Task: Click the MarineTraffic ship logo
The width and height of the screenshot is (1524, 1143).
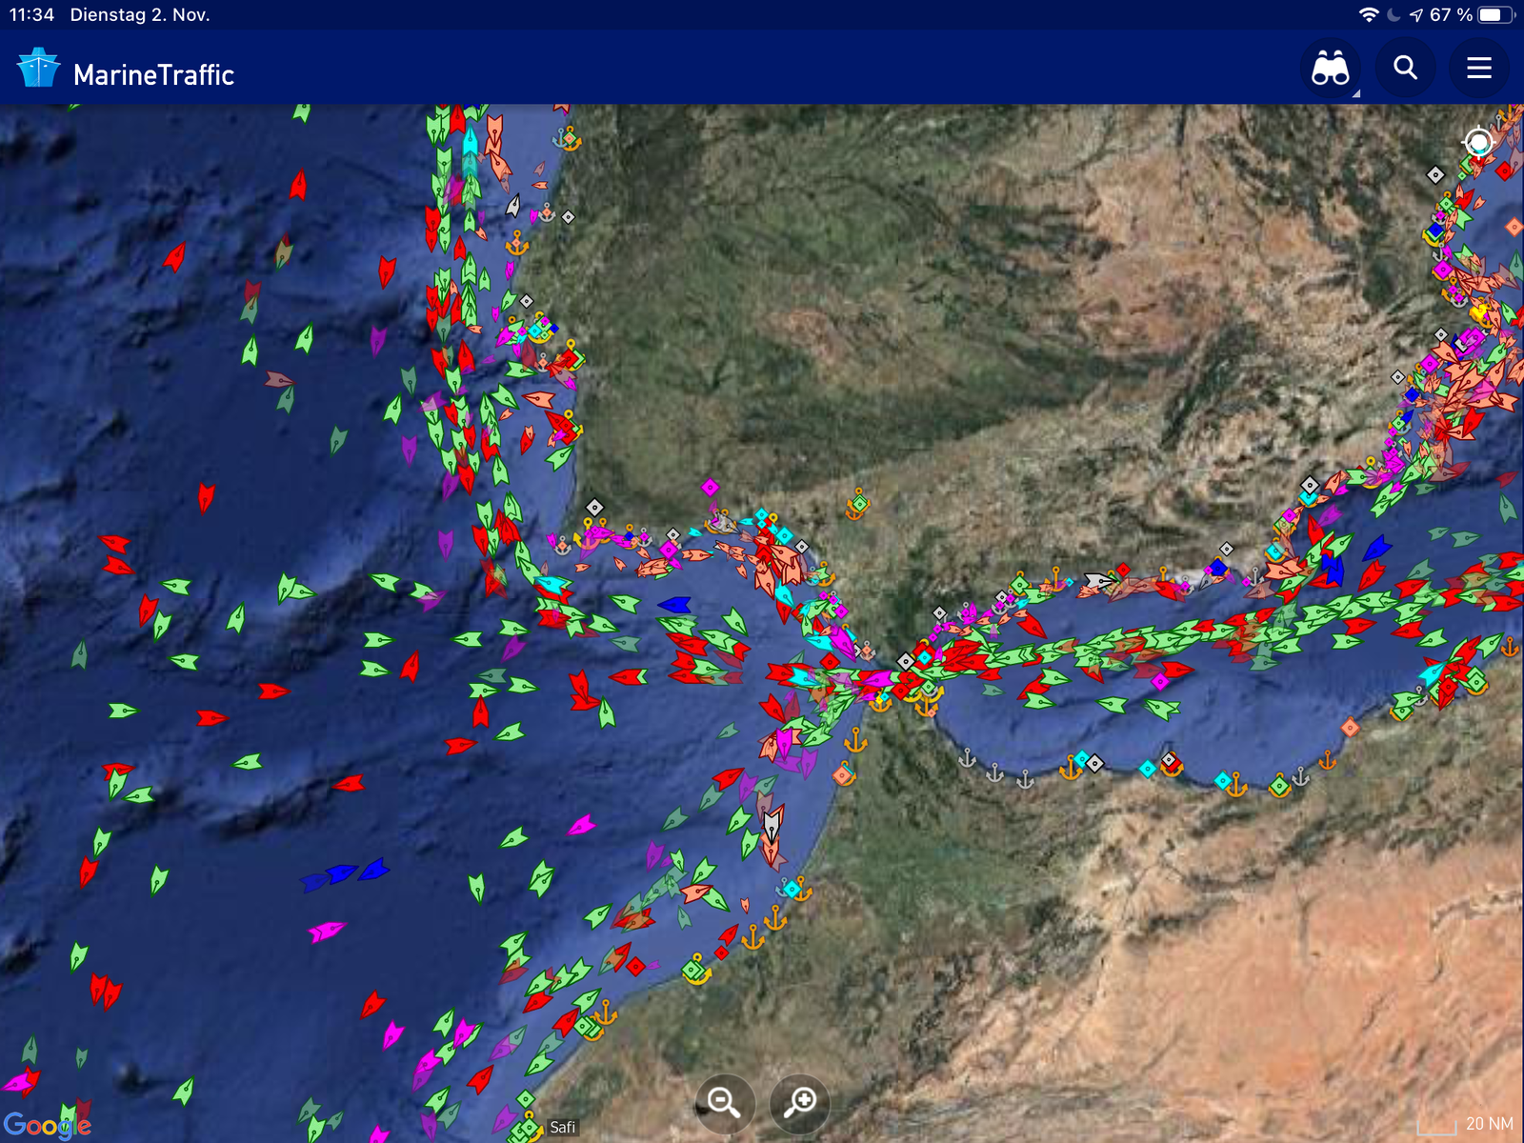Action: point(39,70)
